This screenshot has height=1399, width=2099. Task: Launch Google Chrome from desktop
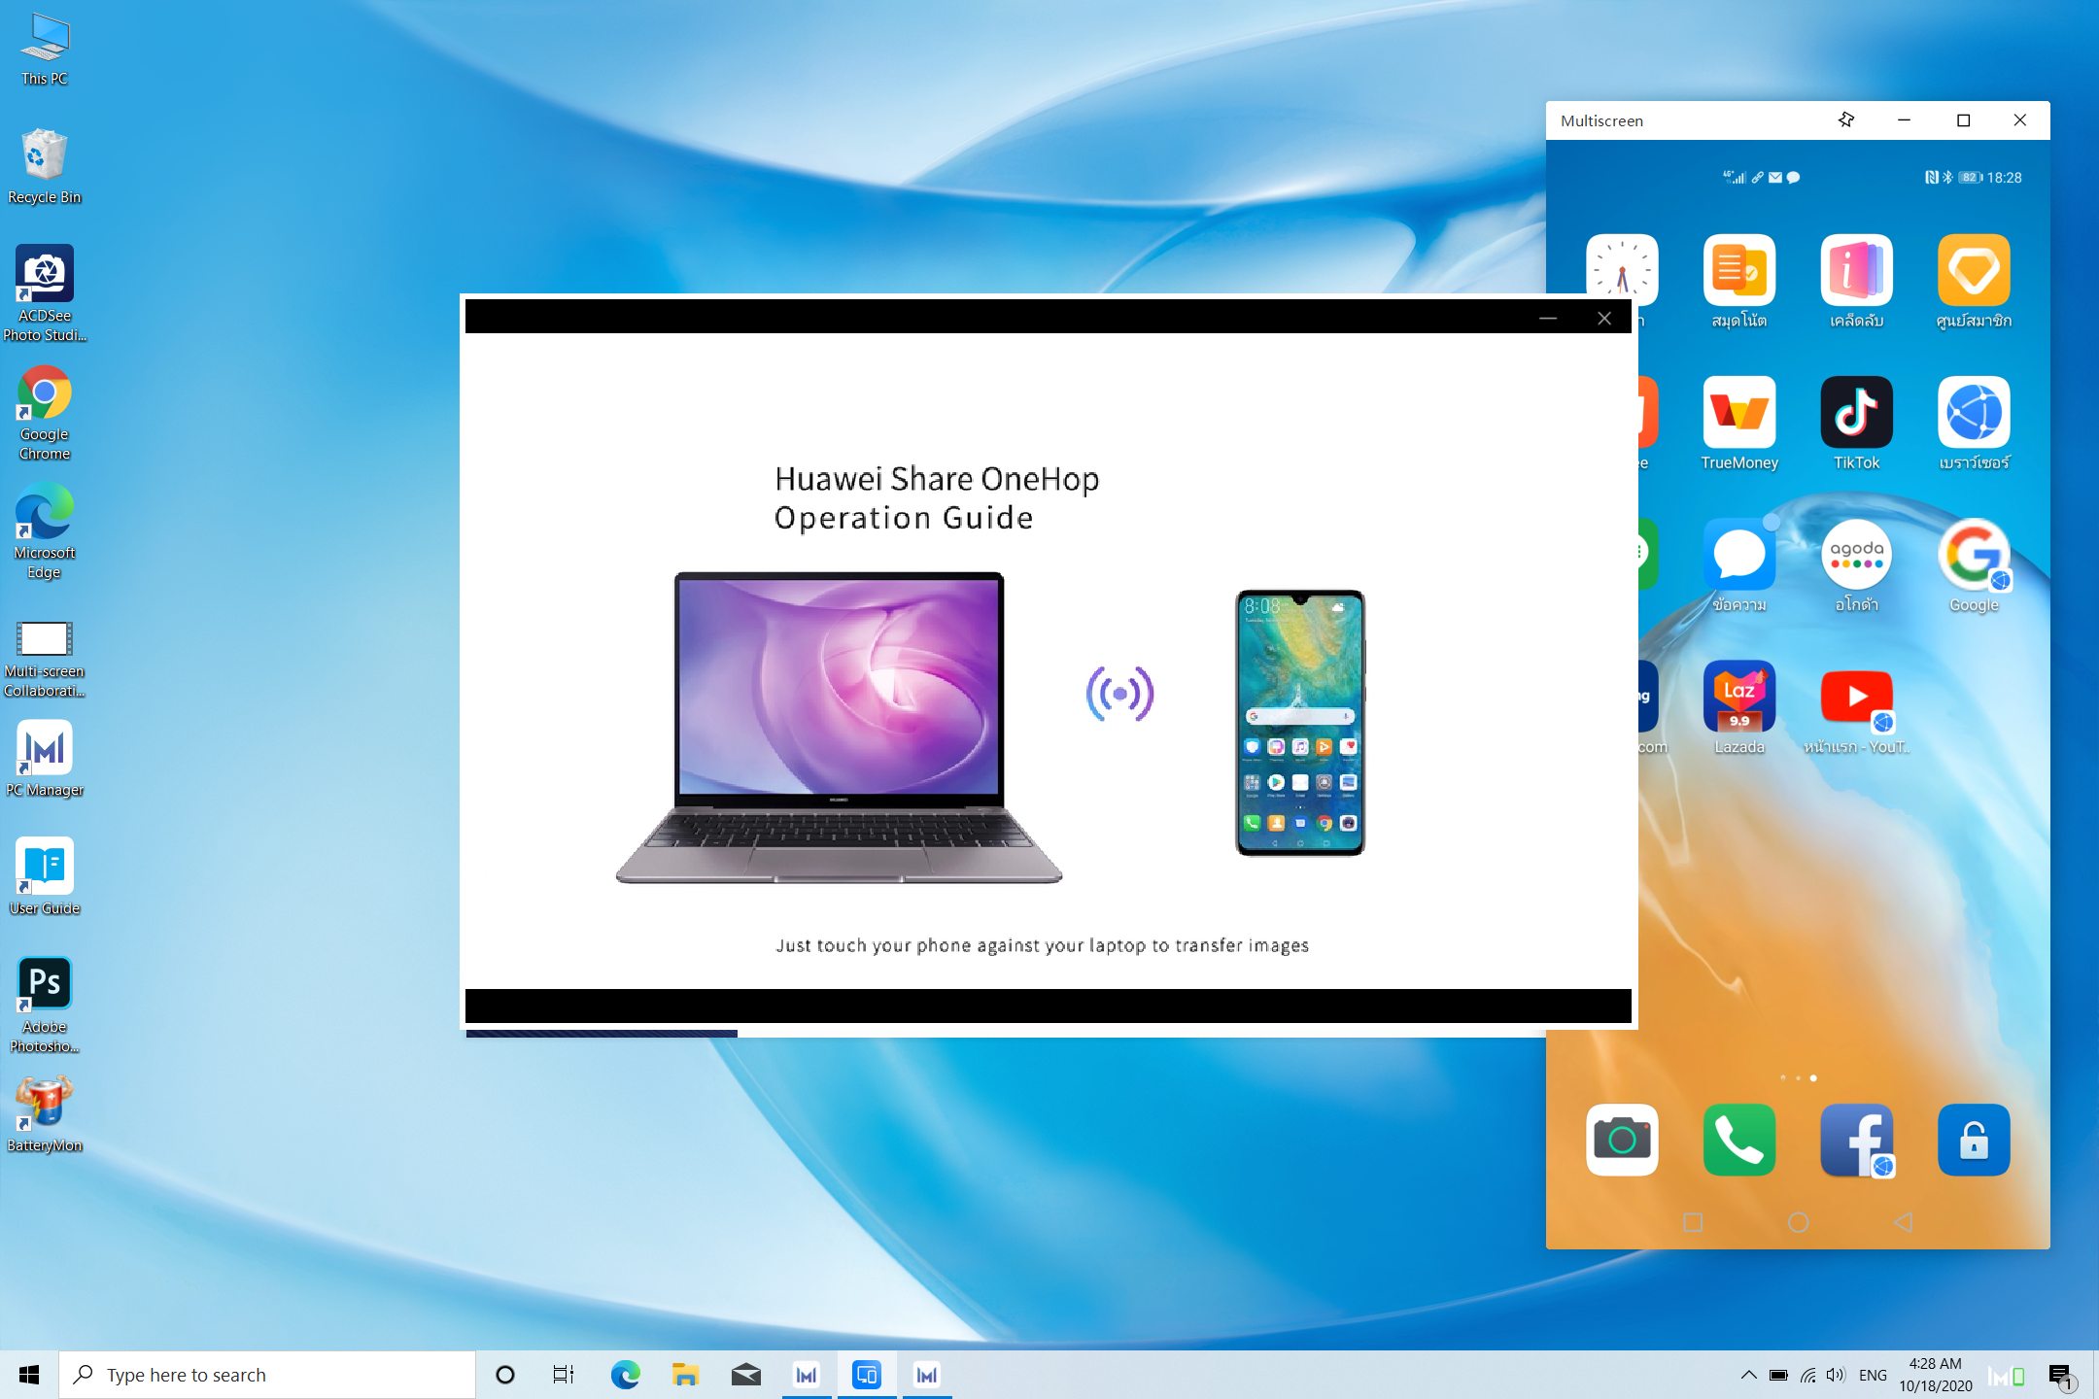click(x=45, y=412)
